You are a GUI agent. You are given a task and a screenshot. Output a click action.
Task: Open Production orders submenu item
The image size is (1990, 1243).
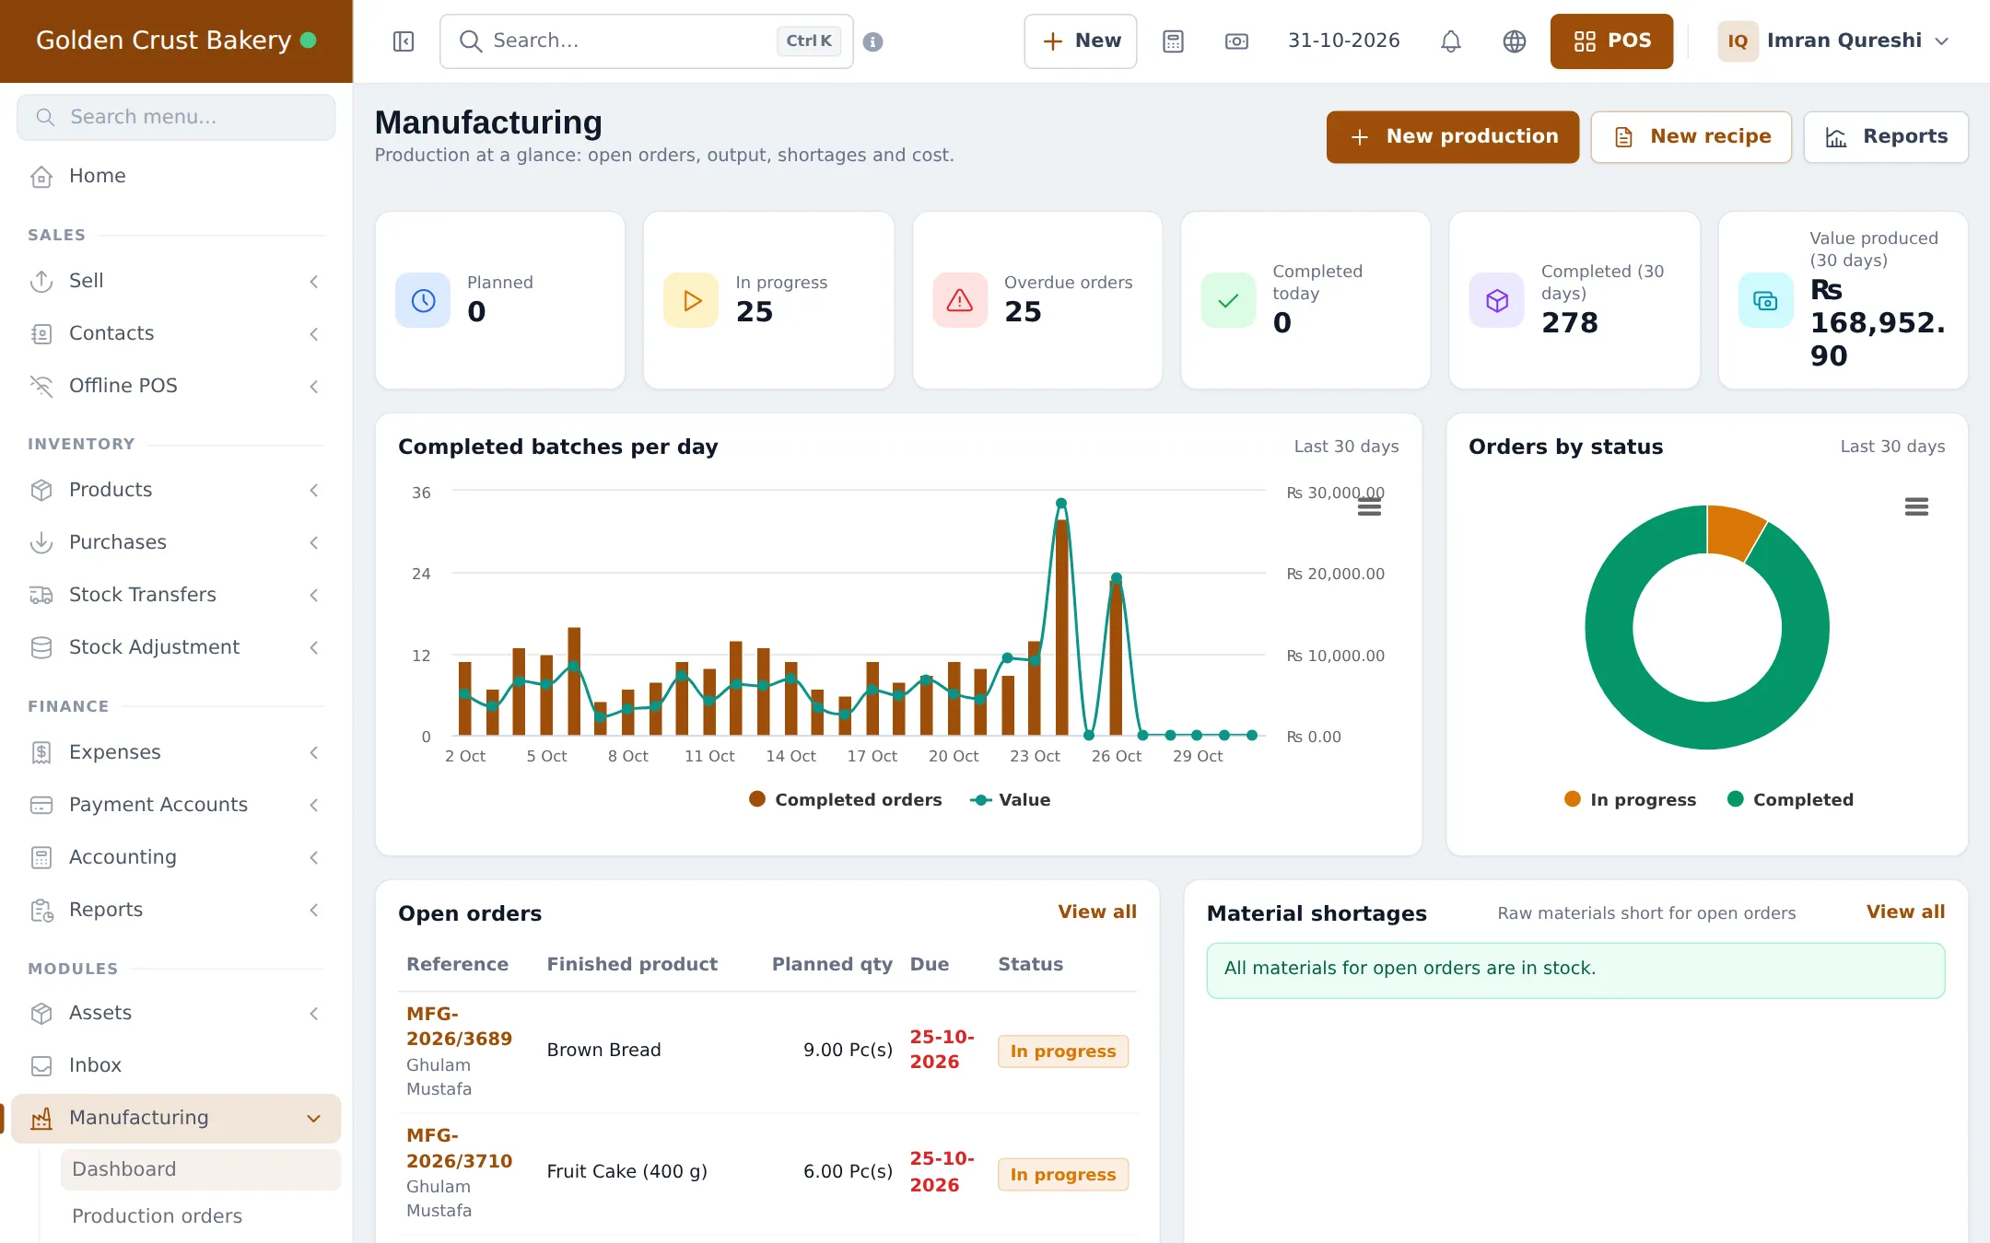coord(200,1216)
